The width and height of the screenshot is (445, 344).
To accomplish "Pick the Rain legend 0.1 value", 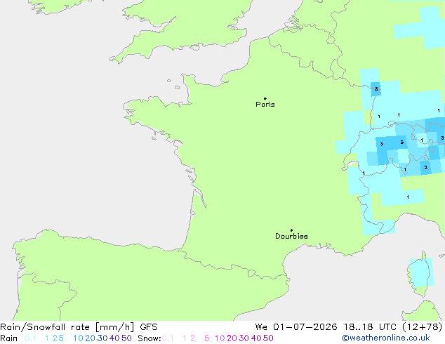I will 30,338.
